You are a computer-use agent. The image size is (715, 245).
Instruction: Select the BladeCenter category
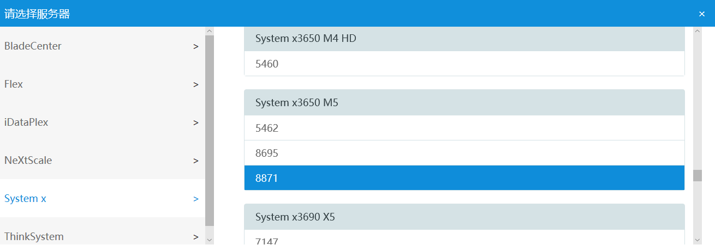point(33,46)
